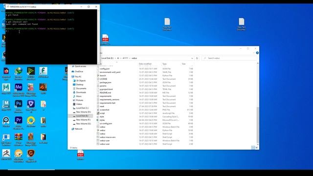Open the blue M icon beside Photoshop
313x176 pixels.
tap(6, 104)
